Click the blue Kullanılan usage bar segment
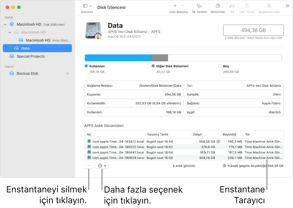This screenshot has width=293, height=208. point(118,58)
